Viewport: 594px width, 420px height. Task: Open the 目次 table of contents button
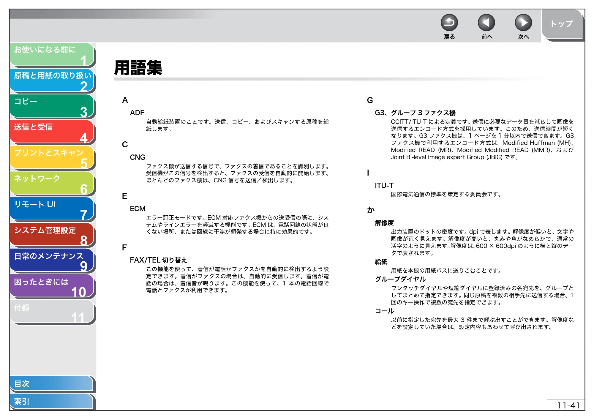[x=52, y=384]
